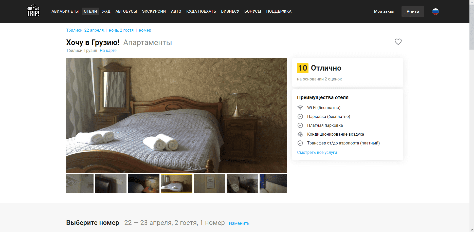This screenshot has height=232, width=474.
Task: Select the first thumbnail with wall molding
Action: tap(80, 183)
